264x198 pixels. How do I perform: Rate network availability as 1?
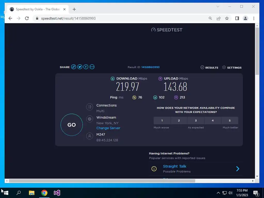pyautogui.click(x=162, y=121)
